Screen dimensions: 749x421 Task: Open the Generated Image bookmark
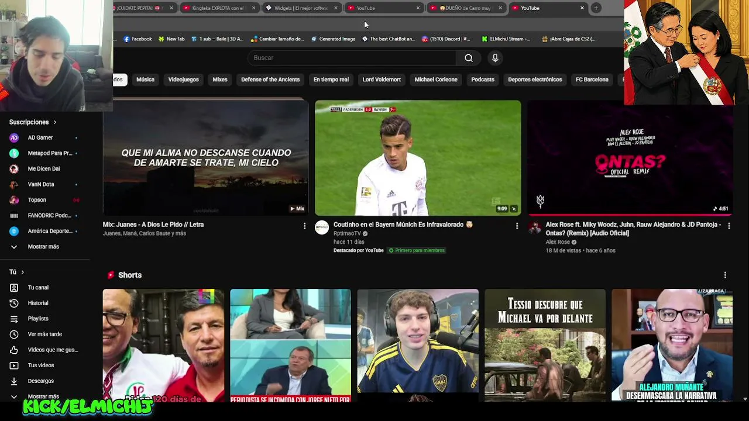[333, 39]
